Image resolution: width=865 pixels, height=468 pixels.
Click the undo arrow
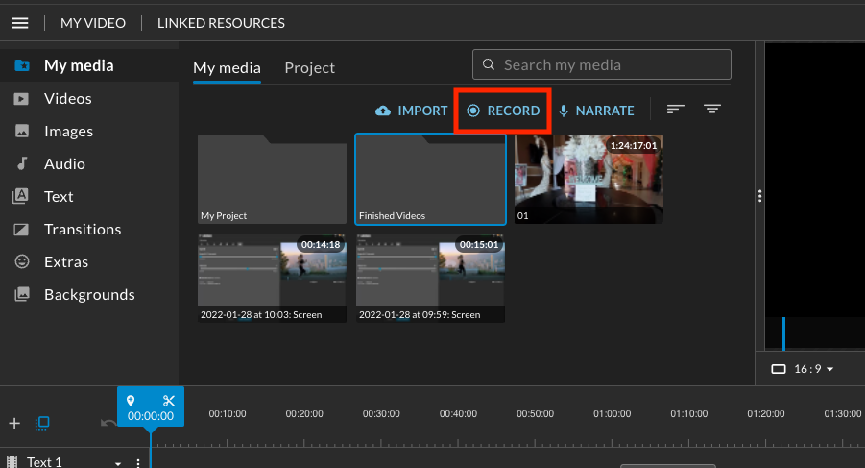point(108,423)
